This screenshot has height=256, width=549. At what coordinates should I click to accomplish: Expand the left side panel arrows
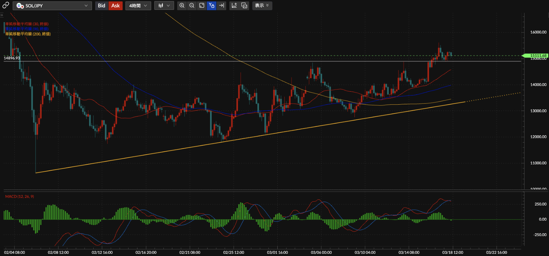(x=2, y=15)
